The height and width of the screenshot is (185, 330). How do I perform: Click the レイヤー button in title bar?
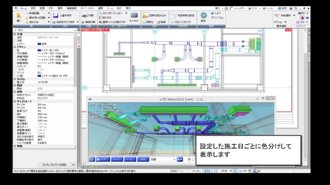(240, 8)
